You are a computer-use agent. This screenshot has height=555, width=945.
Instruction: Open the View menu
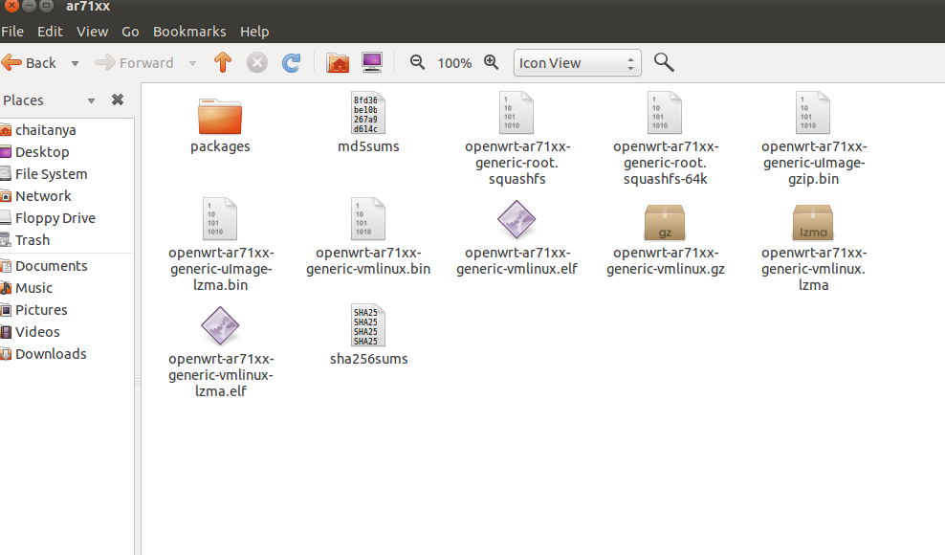tap(92, 32)
